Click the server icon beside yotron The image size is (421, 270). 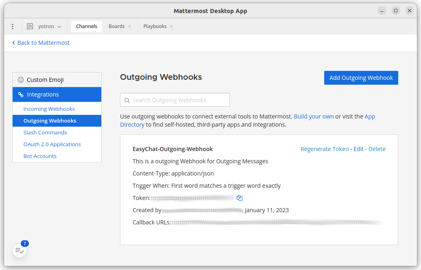pyautogui.click(x=30, y=26)
